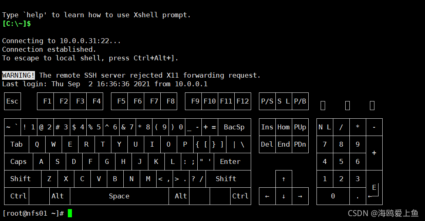Image resolution: width=425 pixels, height=221 pixels.
Task: Click the down arrow key
Action: point(284,196)
